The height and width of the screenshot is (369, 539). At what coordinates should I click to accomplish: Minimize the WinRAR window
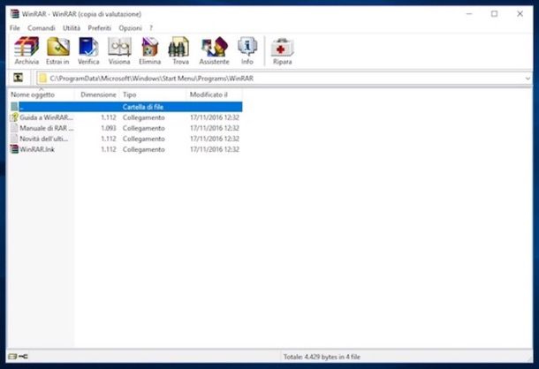click(x=469, y=14)
